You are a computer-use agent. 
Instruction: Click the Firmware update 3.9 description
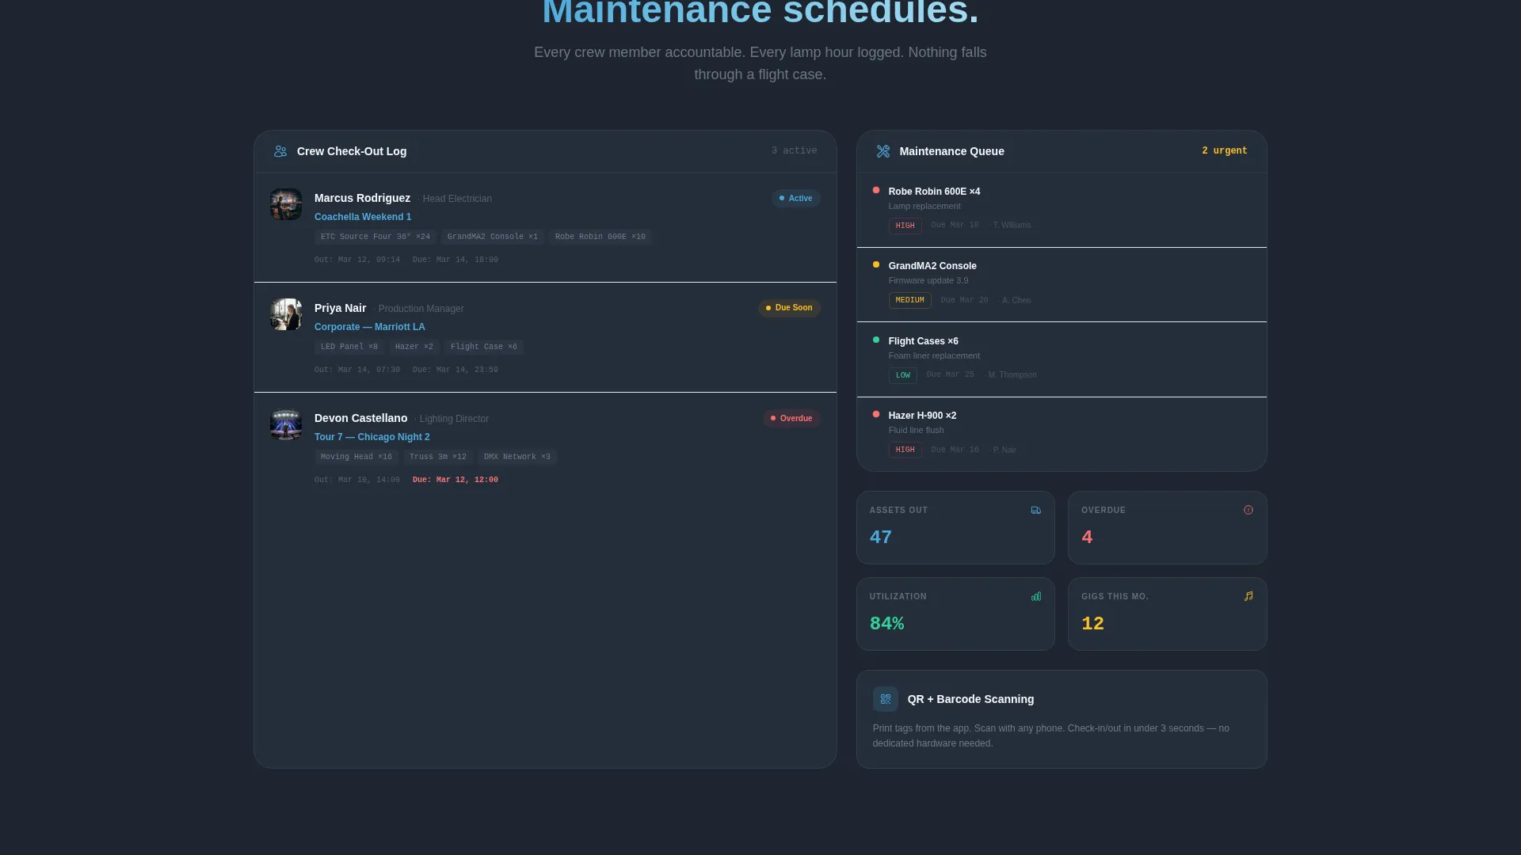point(928,281)
